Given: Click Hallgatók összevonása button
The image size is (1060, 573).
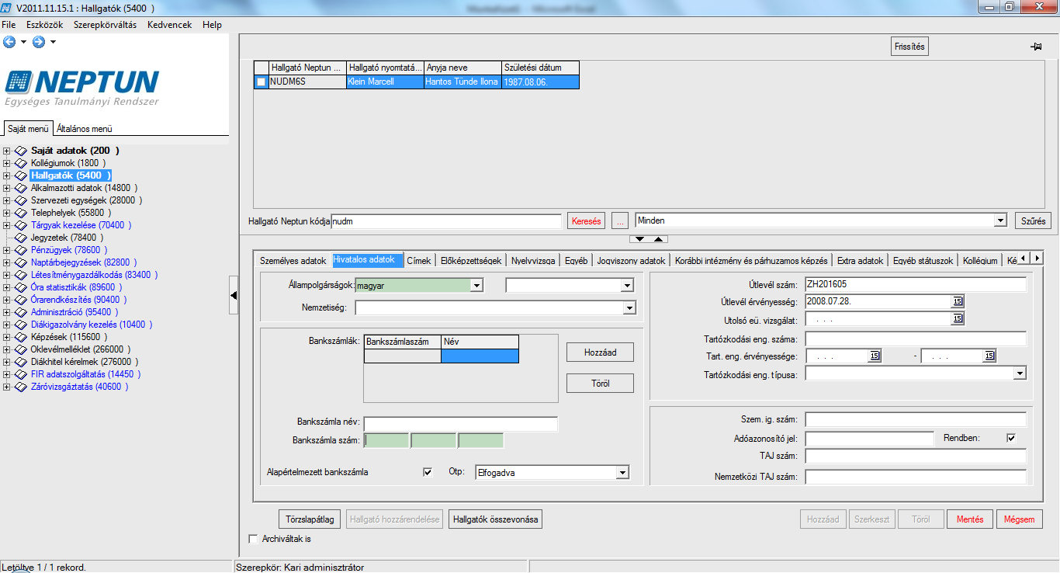Looking at the screenshot, I should coord(495,519).
